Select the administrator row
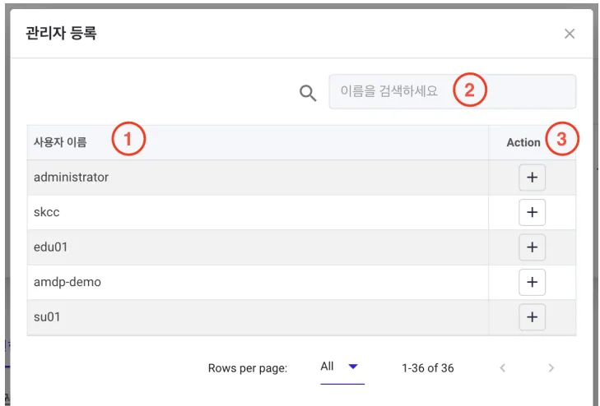Image resolution: width=600 pixels, height=406 pixels. [x=301, y=178]
